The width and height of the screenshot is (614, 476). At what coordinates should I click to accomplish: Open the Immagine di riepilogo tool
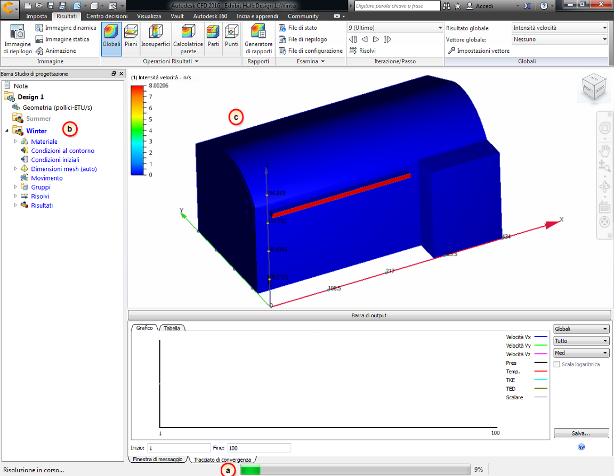[18, 39]
